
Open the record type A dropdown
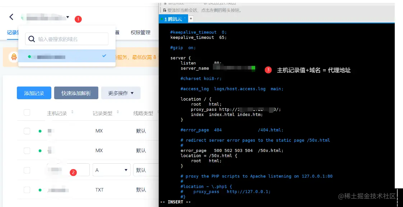[x=112, y=170]
